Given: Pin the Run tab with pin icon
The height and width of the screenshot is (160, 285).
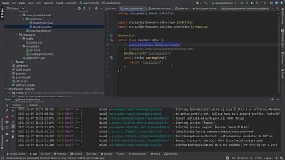Looking at the screenshot, I should click(x=7, y=140).
